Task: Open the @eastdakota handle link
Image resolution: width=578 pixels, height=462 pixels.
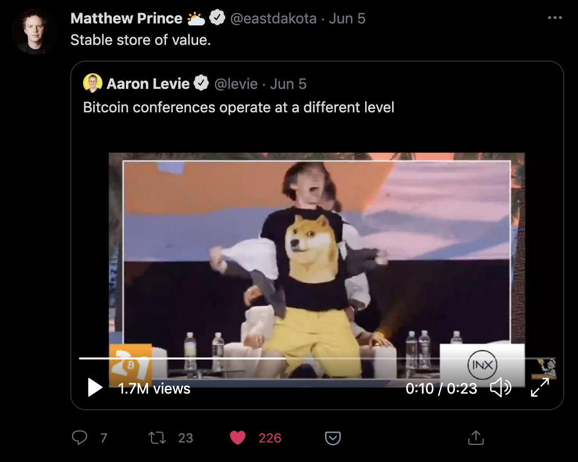Action: click(x=273, y=19)
